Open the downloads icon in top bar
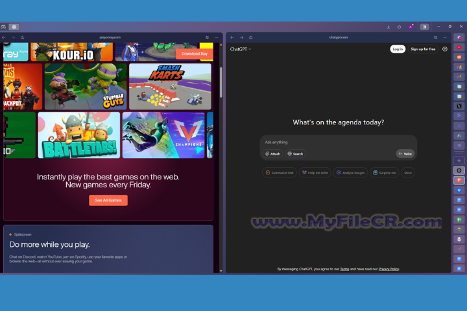Screen dimensions: 467x311 [389, 27]
